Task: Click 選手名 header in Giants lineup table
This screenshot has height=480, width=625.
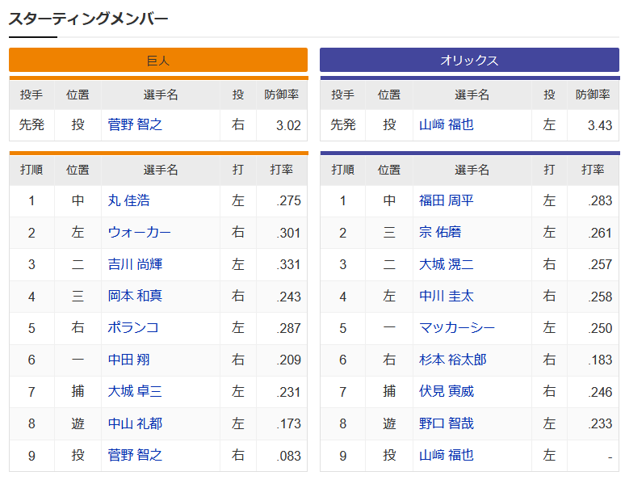Action: pyautogui.click(x=161, y=170)
